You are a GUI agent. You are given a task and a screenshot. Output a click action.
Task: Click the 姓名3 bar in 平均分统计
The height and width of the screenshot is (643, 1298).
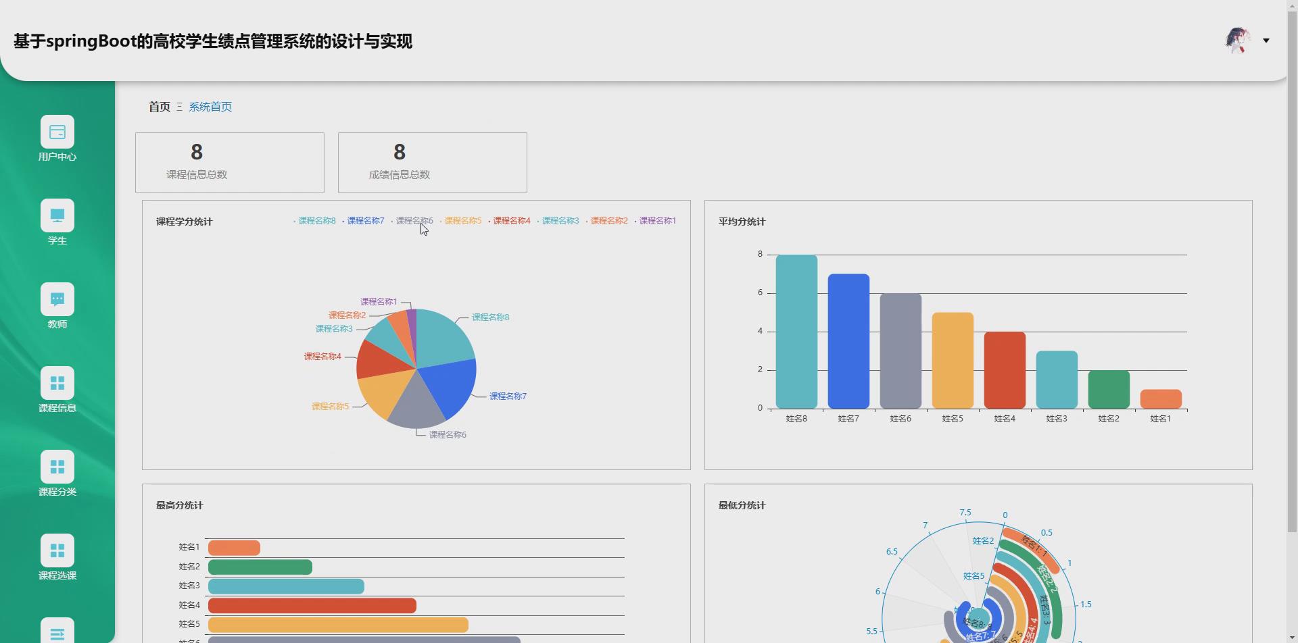(x=1057, y=380)
